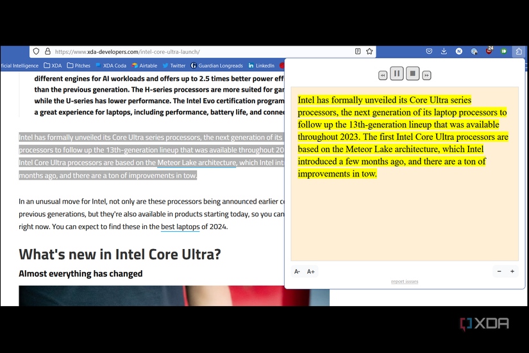The image size is (529, 353).
Task: Enlarge reader window with plus button
Action: 512,271
